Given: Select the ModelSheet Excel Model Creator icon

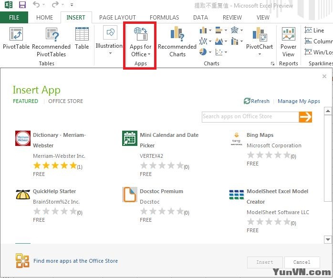Looking at the screenshot, I should click(x=236, y=195).
